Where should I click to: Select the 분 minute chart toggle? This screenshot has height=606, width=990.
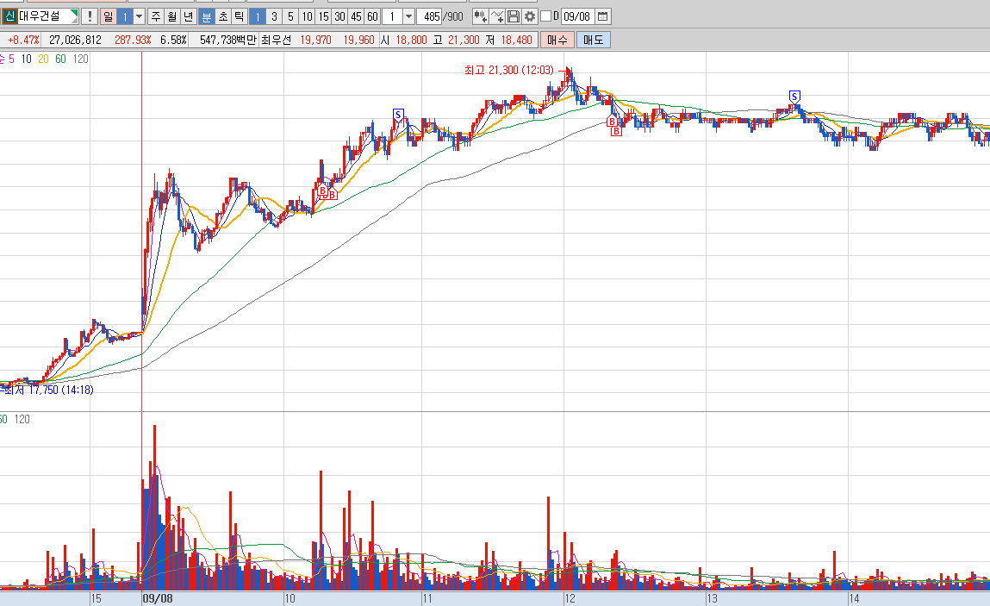[207, 16]
